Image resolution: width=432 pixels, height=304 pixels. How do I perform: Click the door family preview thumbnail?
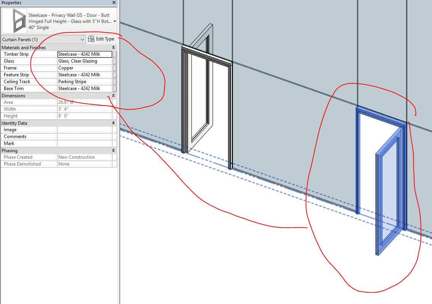pyautogui.click(x=14, y=20)
